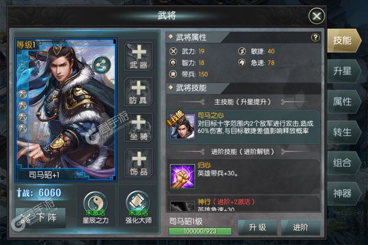The width and height of the screenshot is (368, 245).
Task: Click the question mark help icon
Action: click(x=315, y=37)
